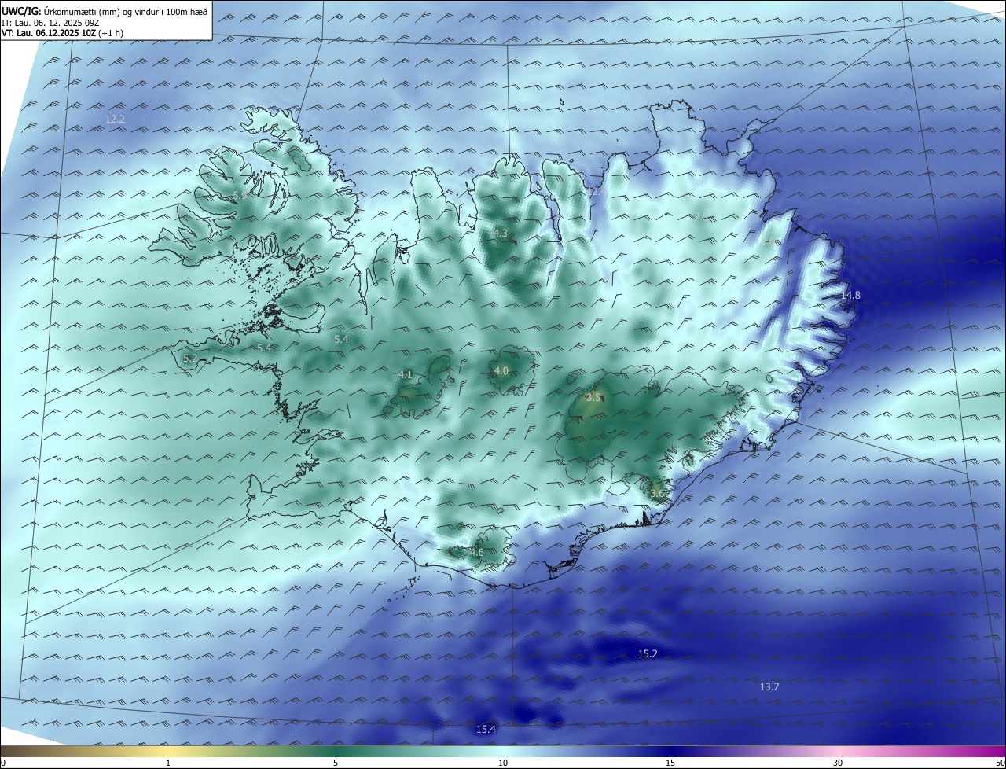Click the 1 tick on the color scale
Image resolution: width=1006 pixels, height=769 pixels.
click(x=168, y=763)
